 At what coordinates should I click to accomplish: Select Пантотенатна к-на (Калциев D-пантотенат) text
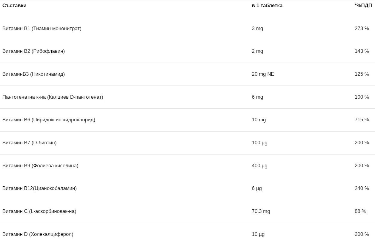tap(53, 97)
